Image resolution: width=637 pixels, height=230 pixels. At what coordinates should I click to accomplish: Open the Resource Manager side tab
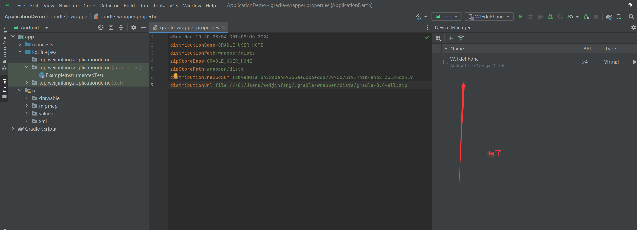(5, 48)
